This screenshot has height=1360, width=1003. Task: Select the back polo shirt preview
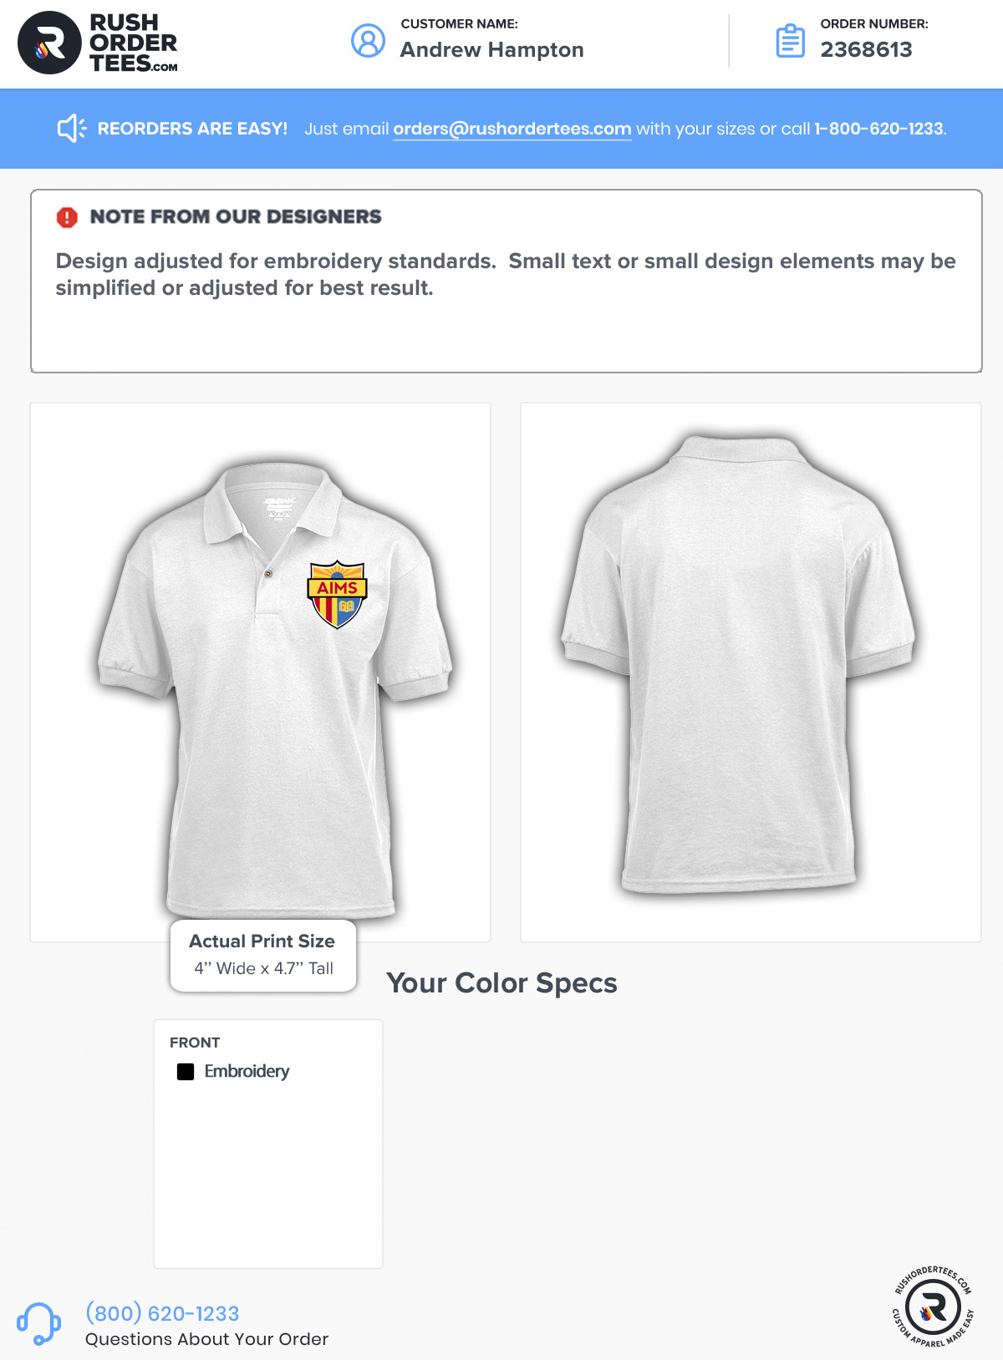click(751, 672)
